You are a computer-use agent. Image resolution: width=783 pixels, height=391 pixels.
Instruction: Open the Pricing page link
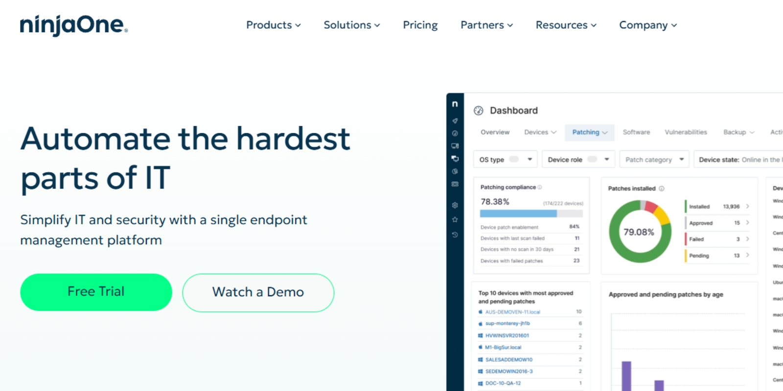(420, 25)
